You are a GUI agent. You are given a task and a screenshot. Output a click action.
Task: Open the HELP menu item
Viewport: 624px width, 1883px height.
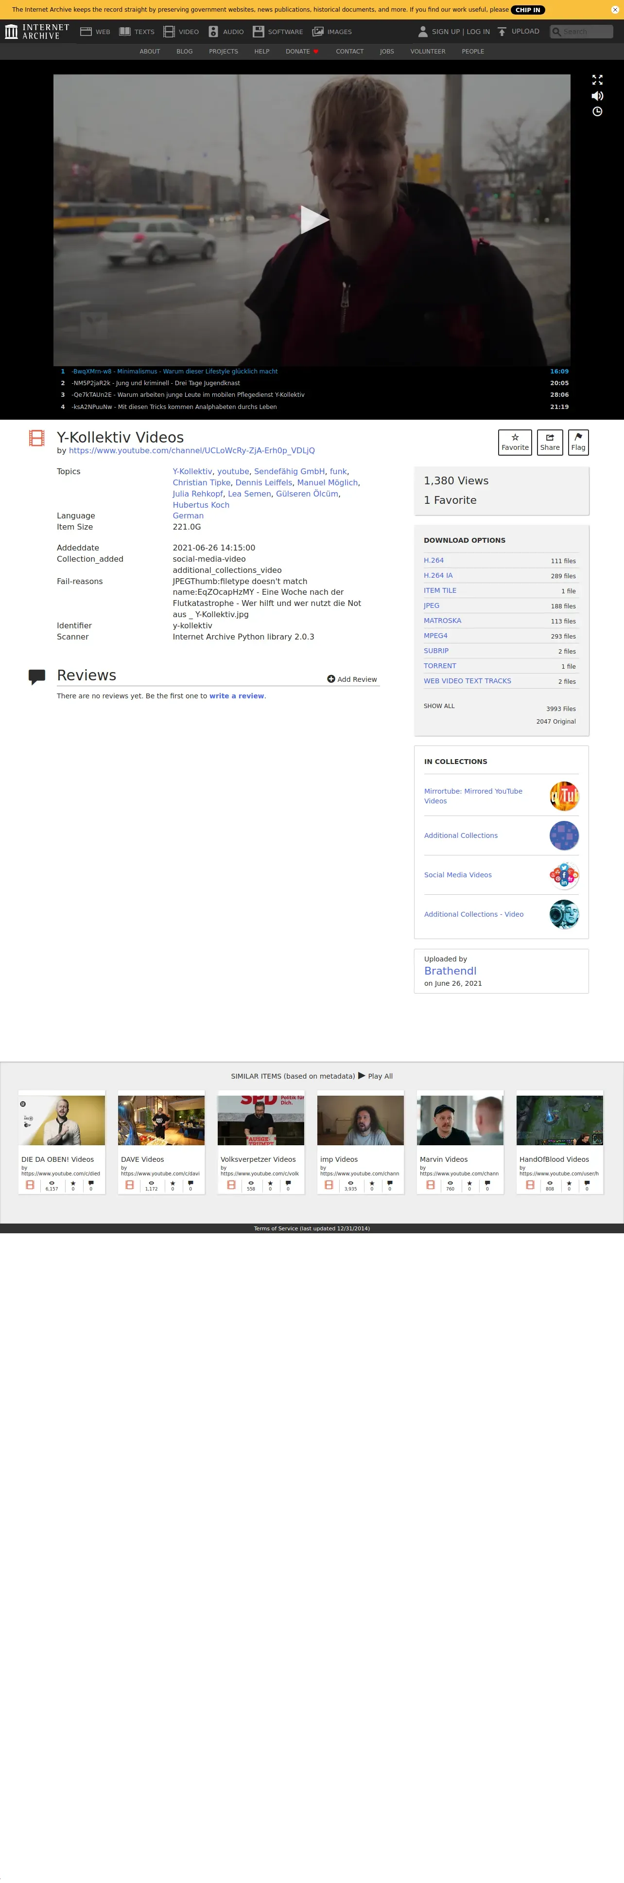[261, 51]
